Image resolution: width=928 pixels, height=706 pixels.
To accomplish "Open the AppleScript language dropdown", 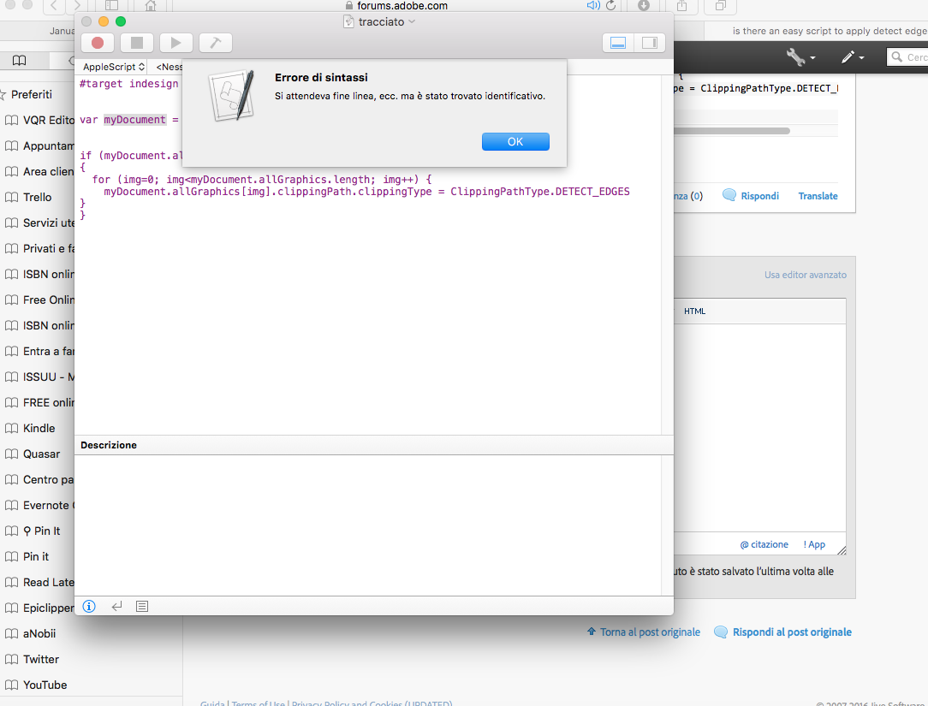I will click(x=114, y=67).
